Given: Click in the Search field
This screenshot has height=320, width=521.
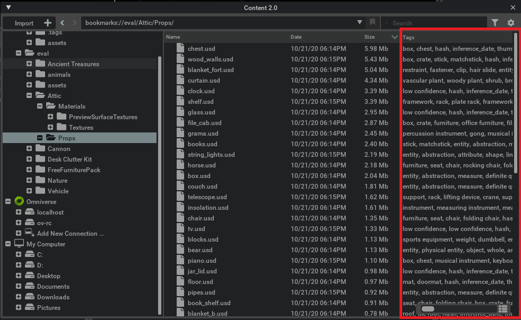Looking at the screenshot, I should coord(435,23).
